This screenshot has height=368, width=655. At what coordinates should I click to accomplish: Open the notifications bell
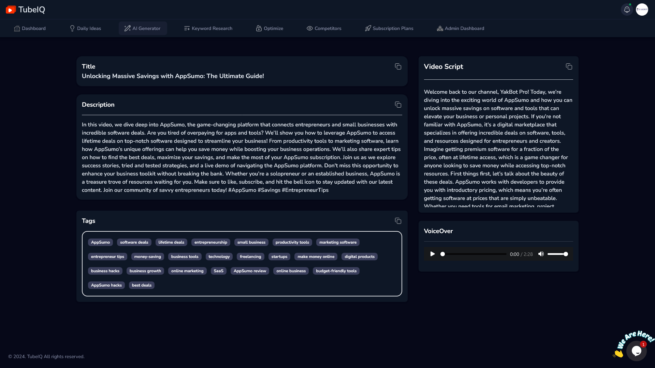click(627, 10)
